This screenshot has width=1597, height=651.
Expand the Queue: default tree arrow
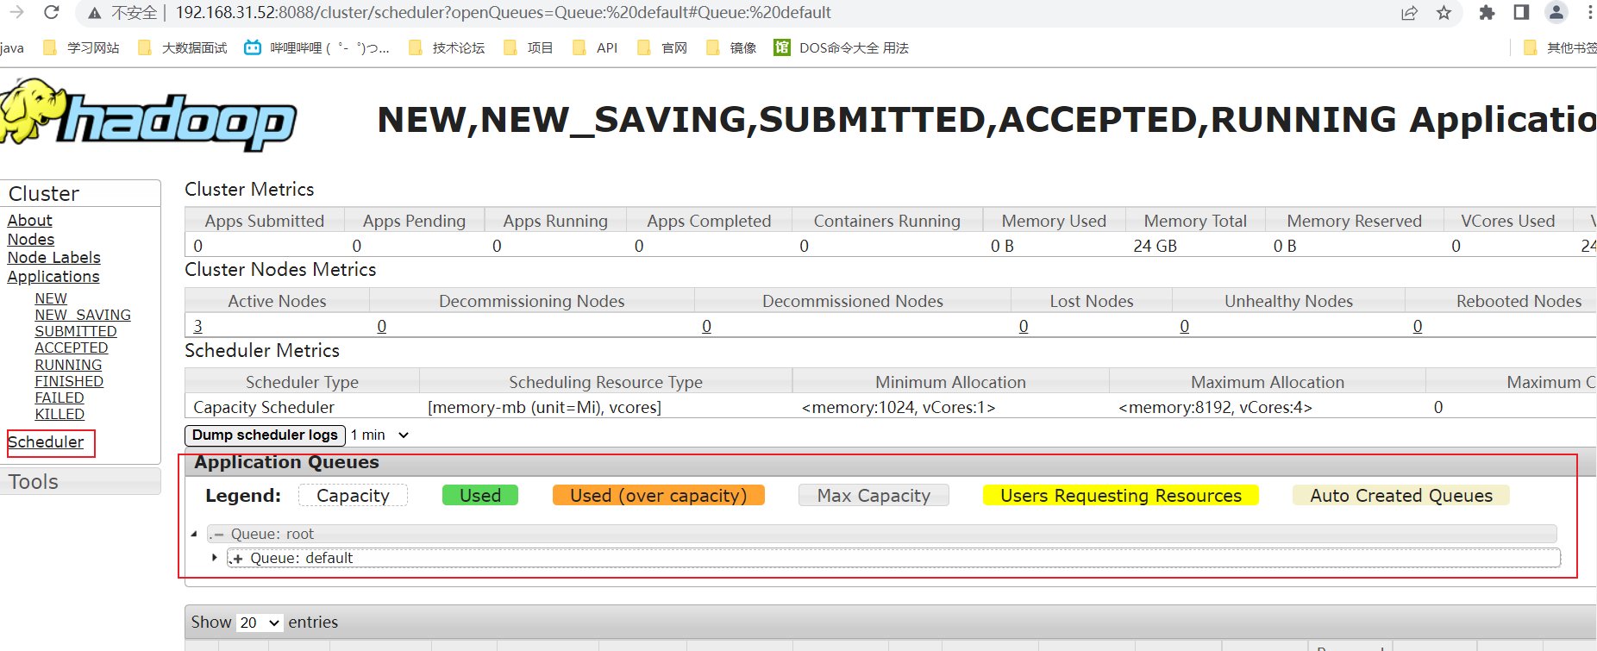[215, 558]
